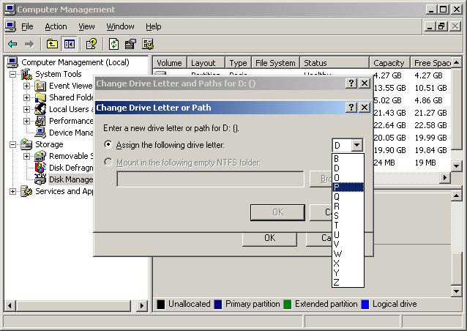
Task: Expand the Performance Logs node
Action: pyautogui.click(x=26, y=121)
